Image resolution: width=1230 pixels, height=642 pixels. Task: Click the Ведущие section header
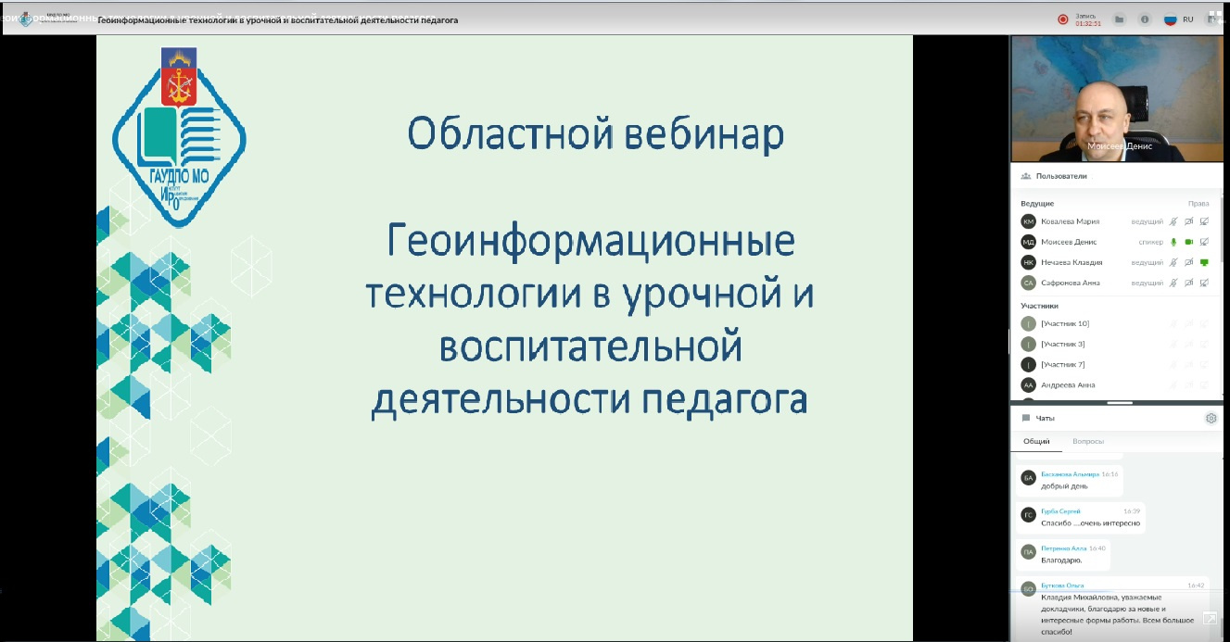pos(1037,203)
